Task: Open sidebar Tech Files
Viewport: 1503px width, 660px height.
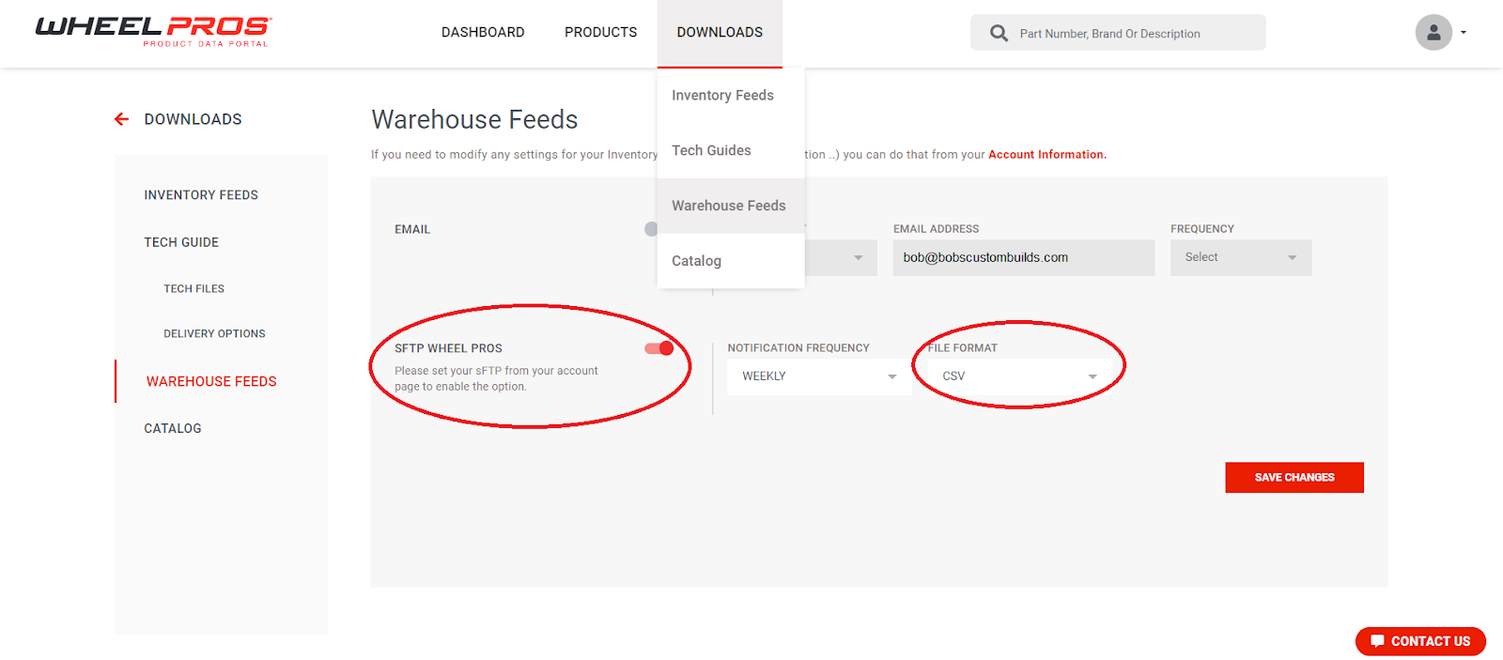Action: point(194,289)
